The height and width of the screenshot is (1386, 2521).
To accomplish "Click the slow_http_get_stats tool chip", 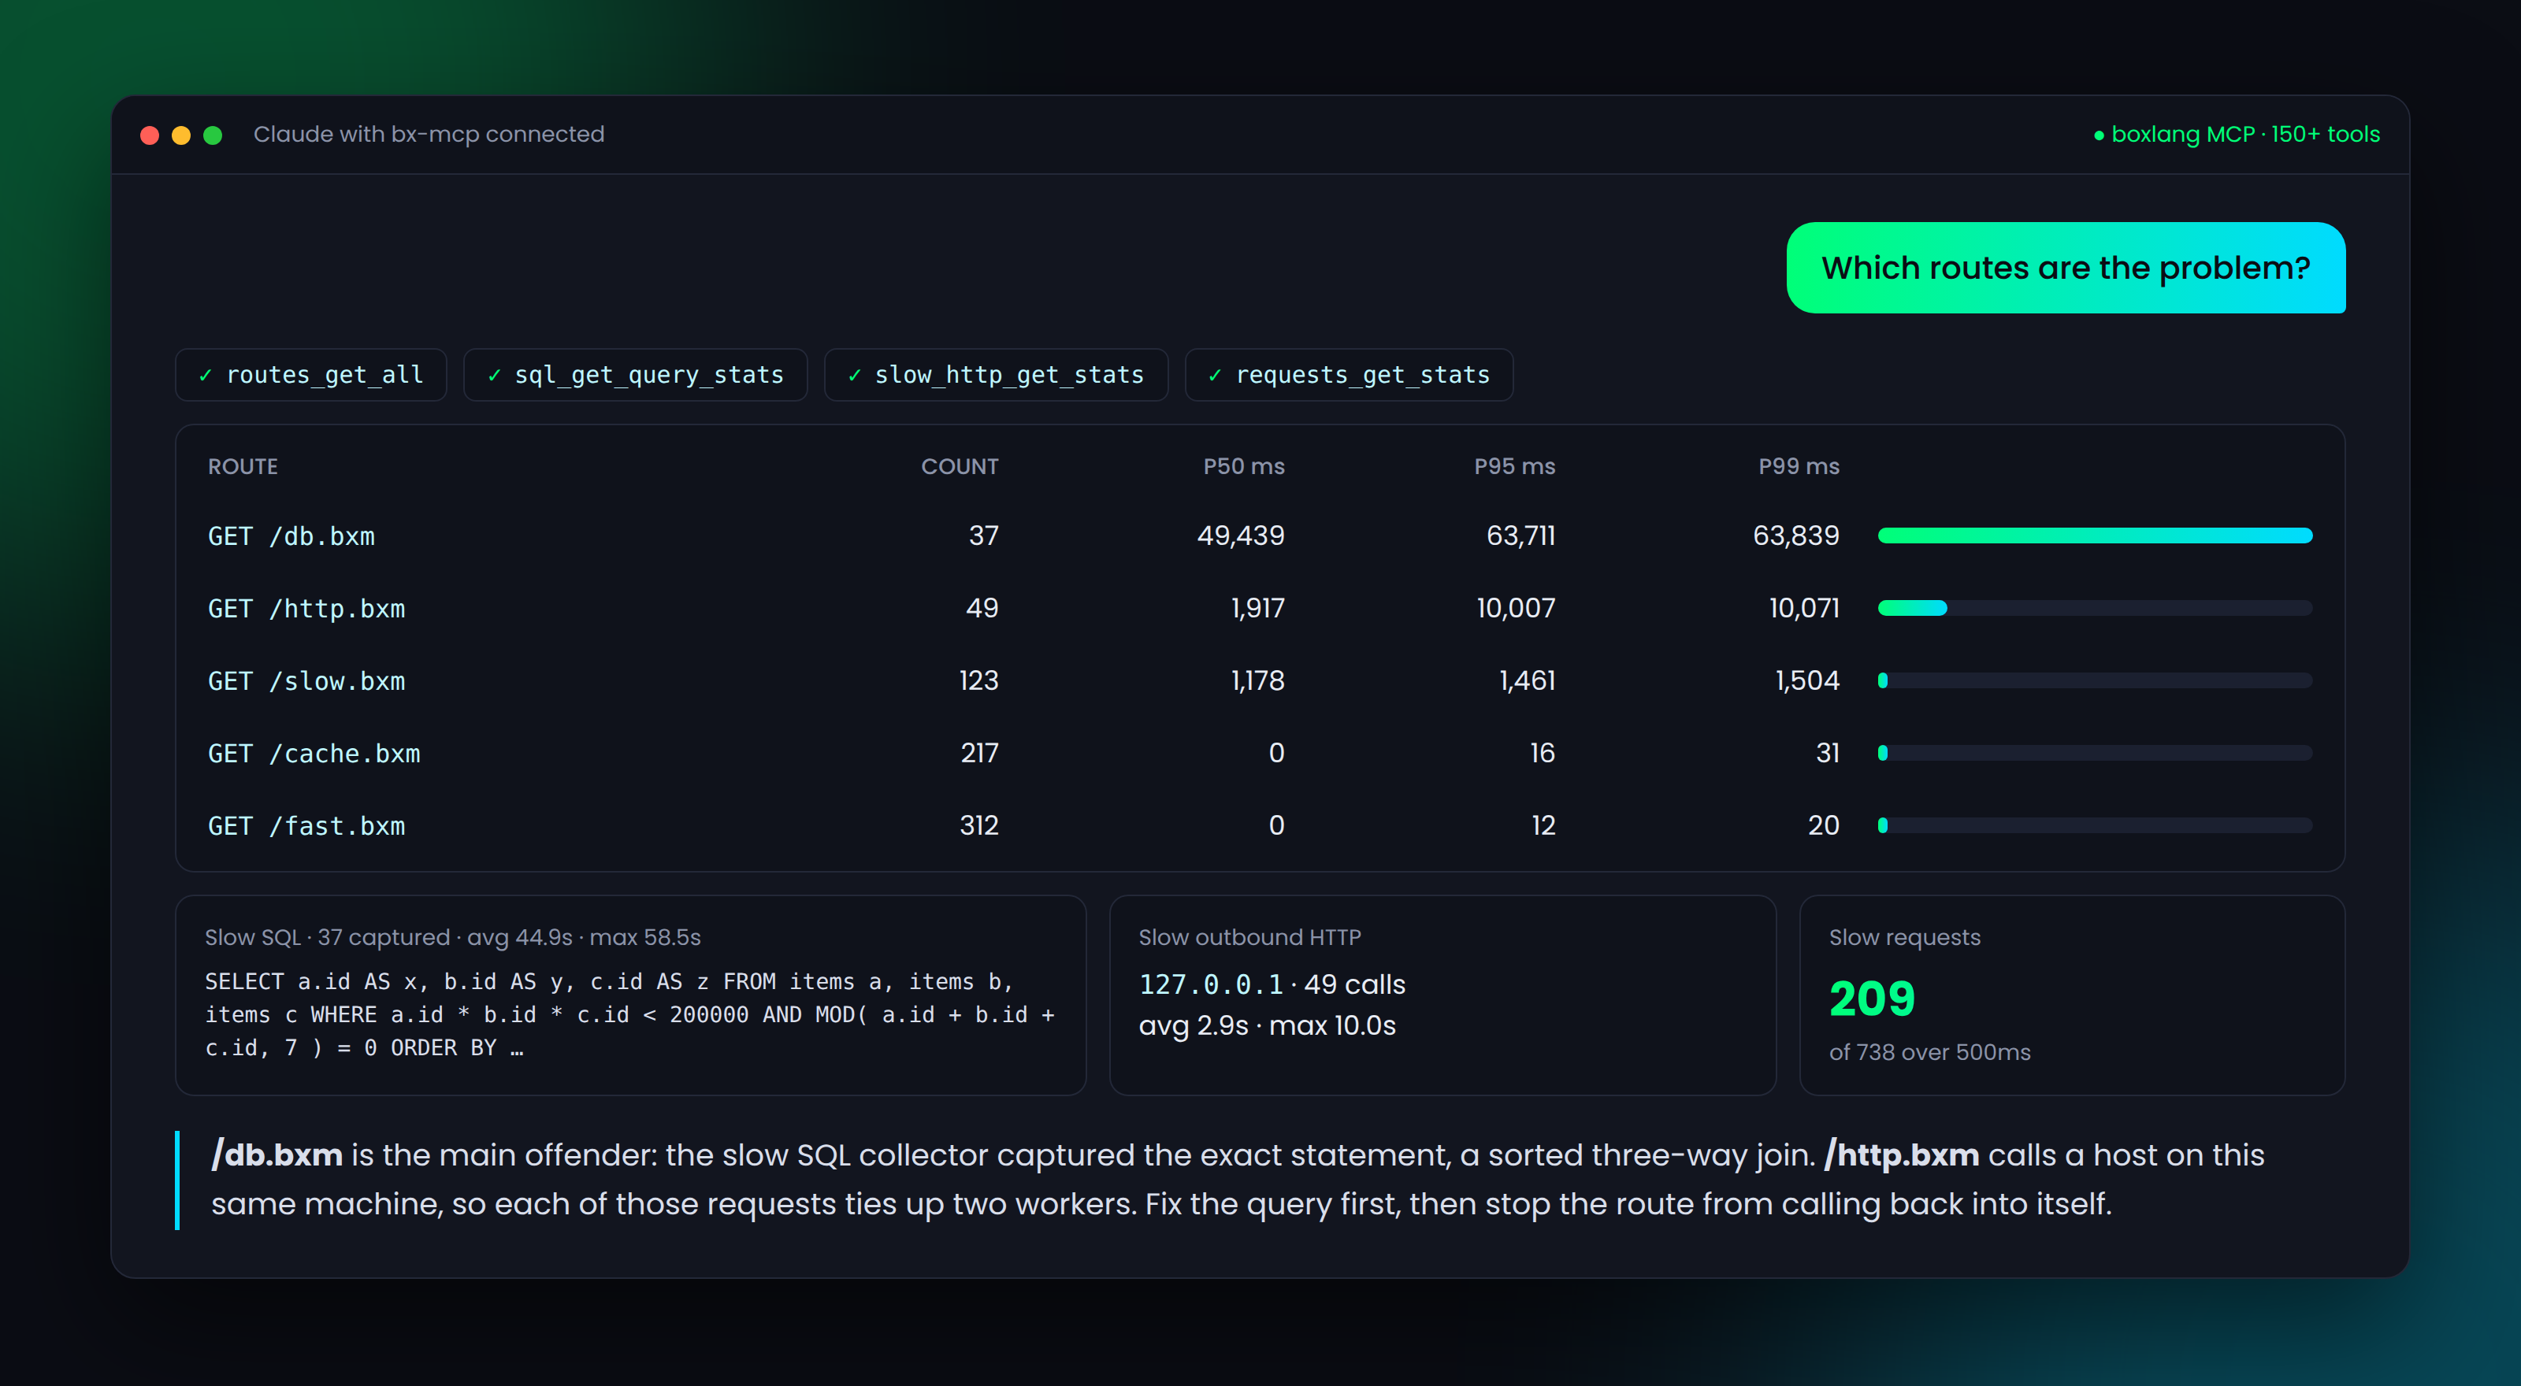I will [x=997, y=375].
